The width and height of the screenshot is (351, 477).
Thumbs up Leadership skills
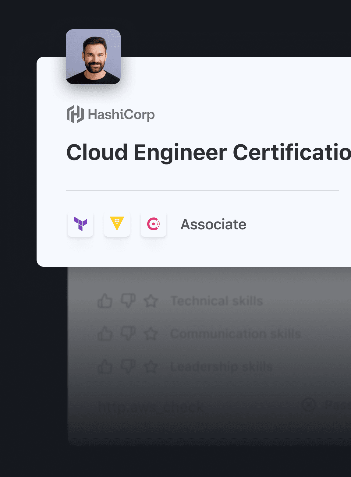coord(105,366)
